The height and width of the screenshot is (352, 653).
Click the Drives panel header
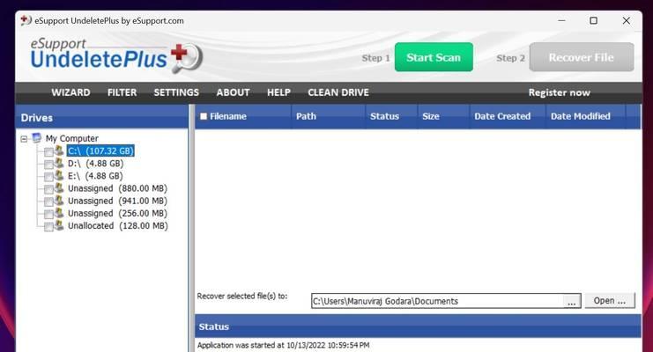point(101,117)
